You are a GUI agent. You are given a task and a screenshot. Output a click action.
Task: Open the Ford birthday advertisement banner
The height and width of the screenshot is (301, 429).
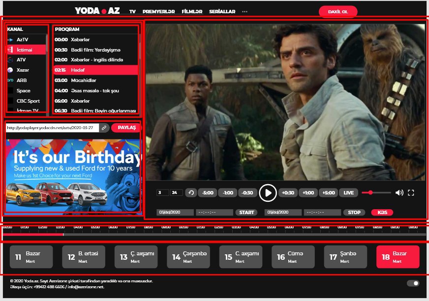(x=74, y=176)
